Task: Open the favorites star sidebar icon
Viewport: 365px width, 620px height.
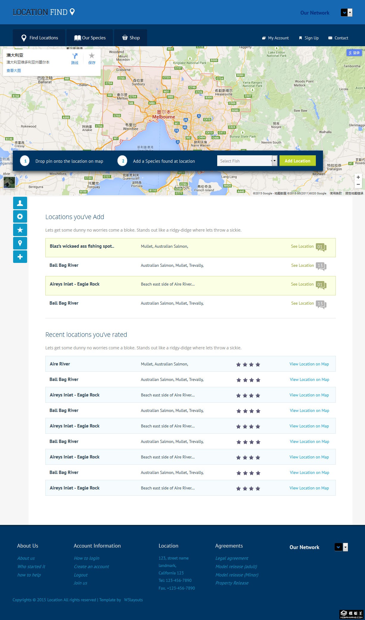Action: pos(20,230)
